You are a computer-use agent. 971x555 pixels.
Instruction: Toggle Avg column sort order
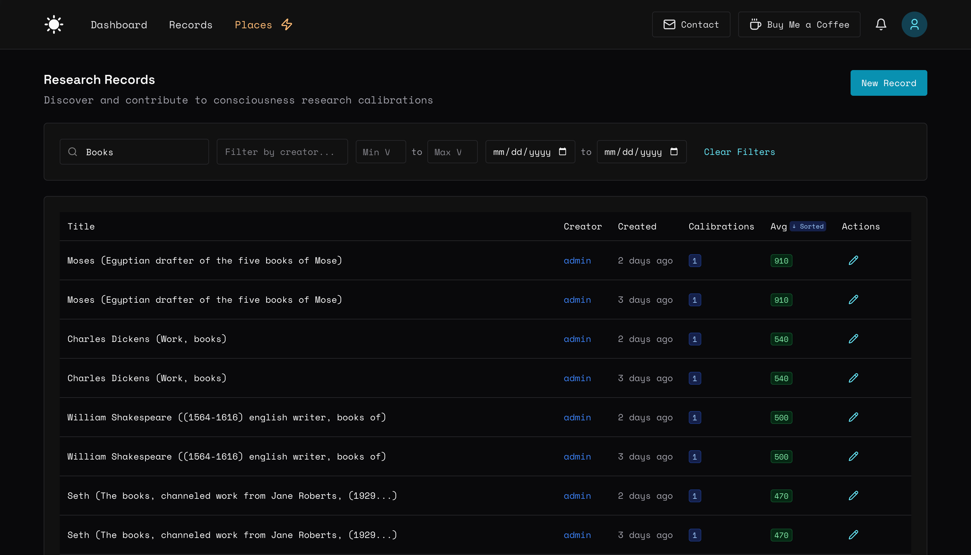pyautogui.click(x=778, y=227)
